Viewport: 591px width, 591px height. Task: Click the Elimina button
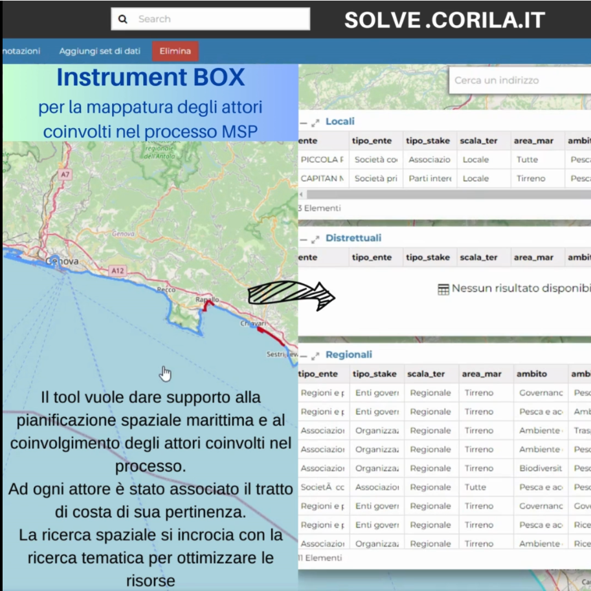[x=174, y=50]
